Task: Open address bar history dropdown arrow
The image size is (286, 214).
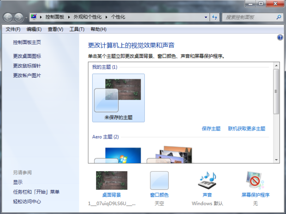Action: 206,18
